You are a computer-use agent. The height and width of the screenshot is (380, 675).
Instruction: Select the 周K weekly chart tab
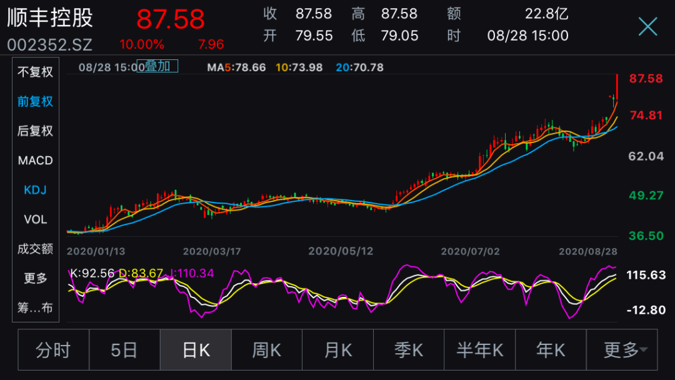click(267, 350)
